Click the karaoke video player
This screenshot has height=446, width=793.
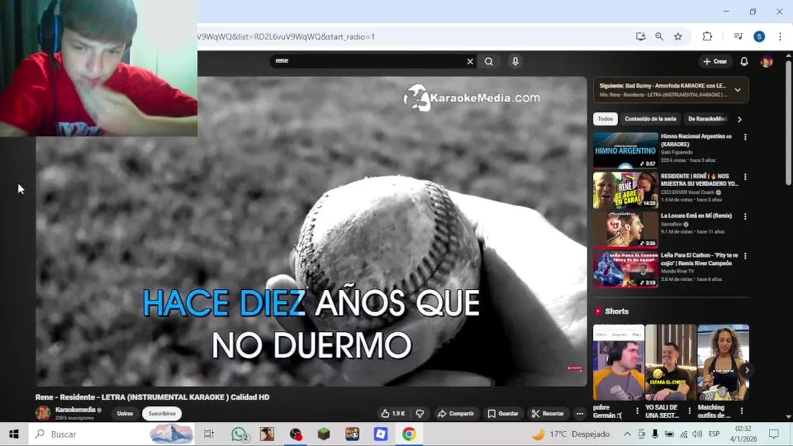(x=311, y=231)
